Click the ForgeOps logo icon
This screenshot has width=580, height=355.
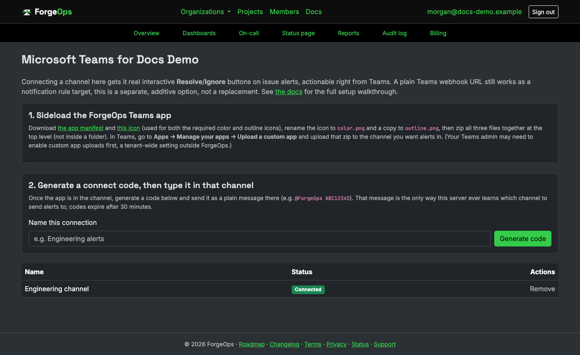point(27,12)
